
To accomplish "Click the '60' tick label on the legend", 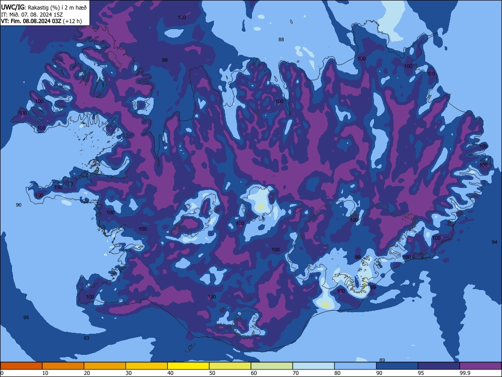I will pyautogui.click(x=254, y=373).
